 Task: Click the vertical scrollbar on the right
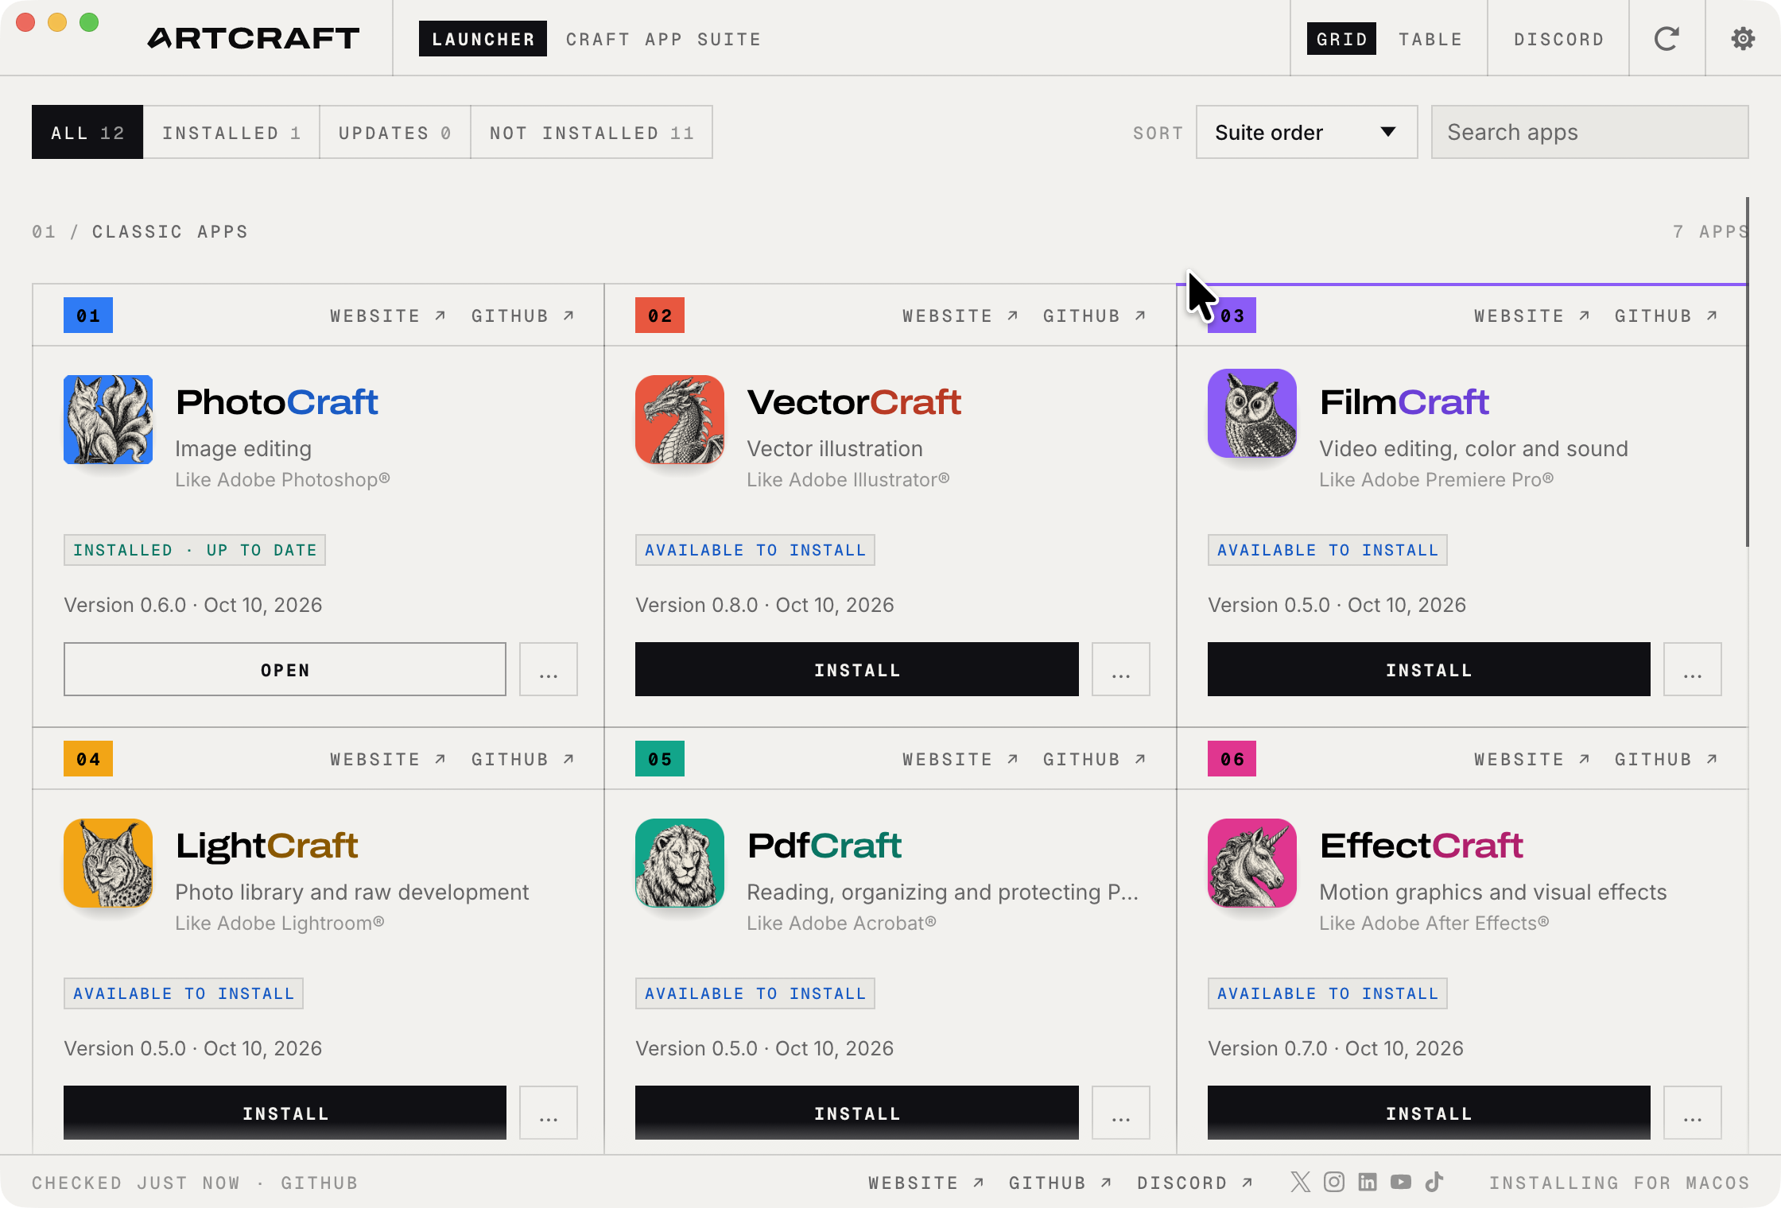1748,372
